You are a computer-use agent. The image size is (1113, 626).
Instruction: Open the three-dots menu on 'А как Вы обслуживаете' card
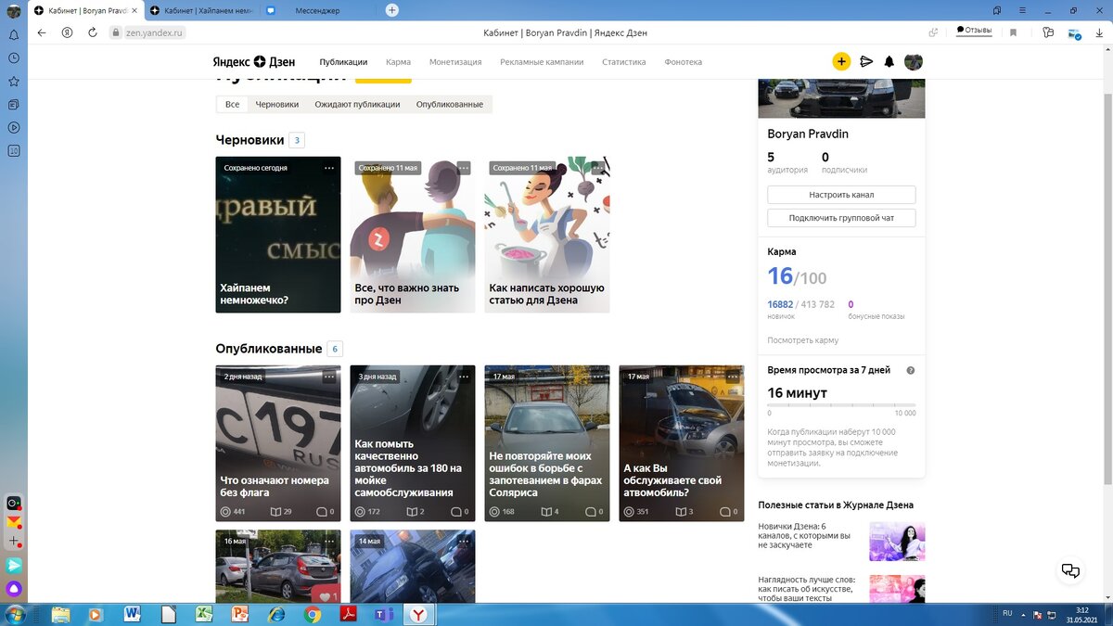[733, 377]
